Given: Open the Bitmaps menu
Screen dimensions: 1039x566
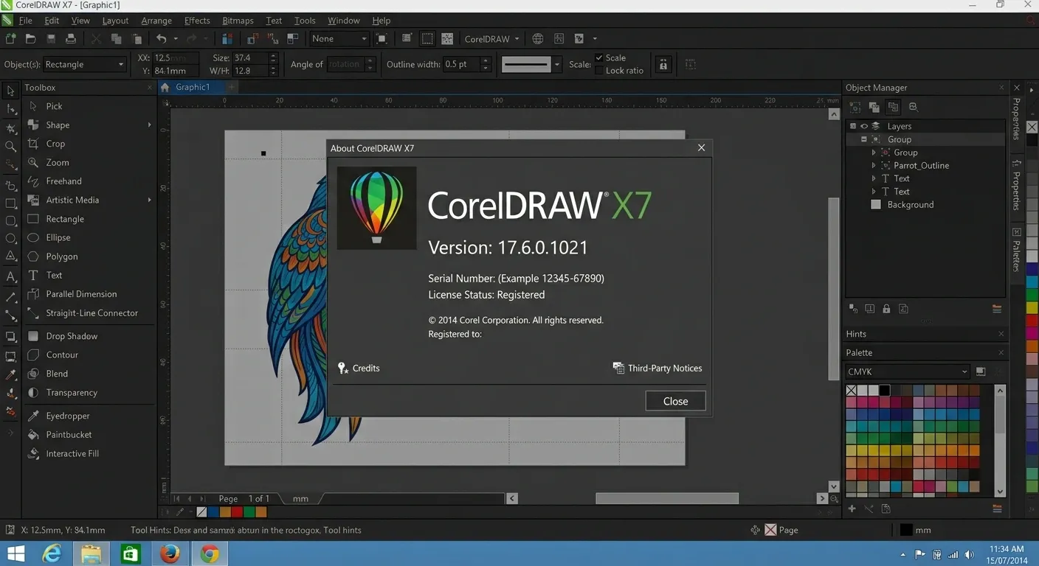Looking at the screenshot, I should click(238, 21).
